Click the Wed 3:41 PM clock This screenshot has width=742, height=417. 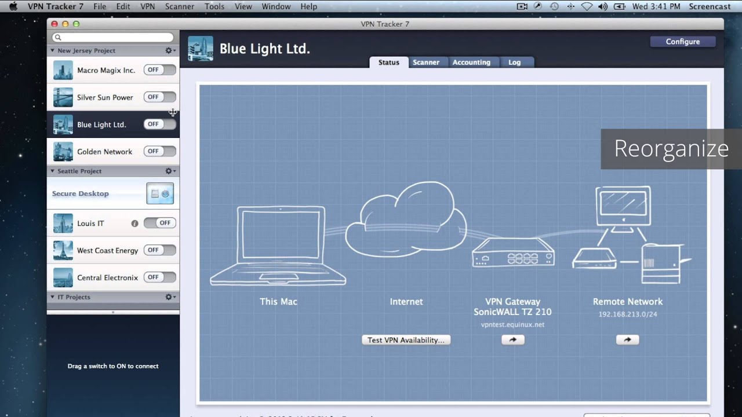[656, 6]
